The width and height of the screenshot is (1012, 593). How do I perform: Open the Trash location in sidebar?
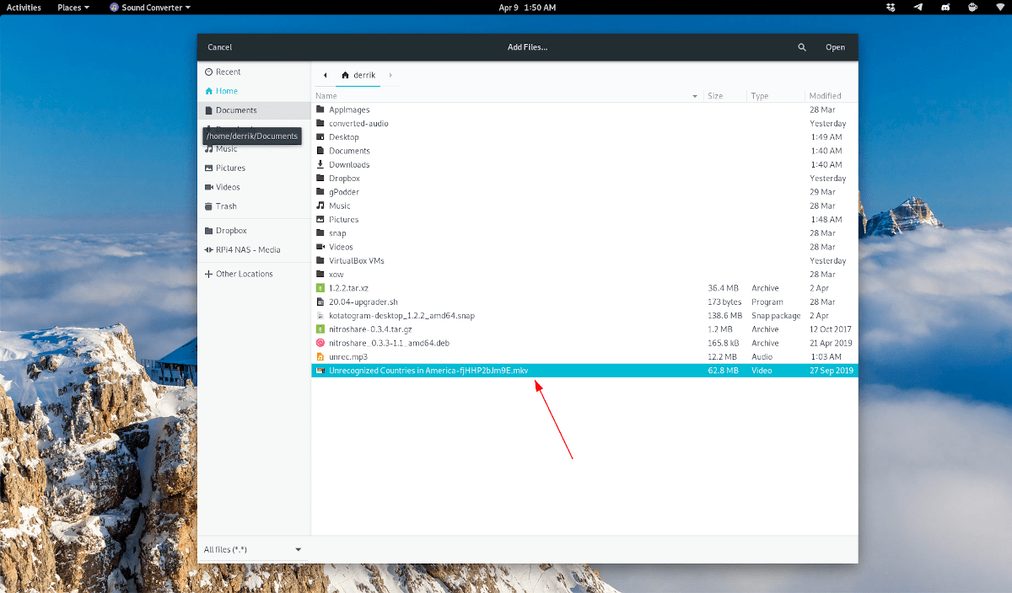222,206
